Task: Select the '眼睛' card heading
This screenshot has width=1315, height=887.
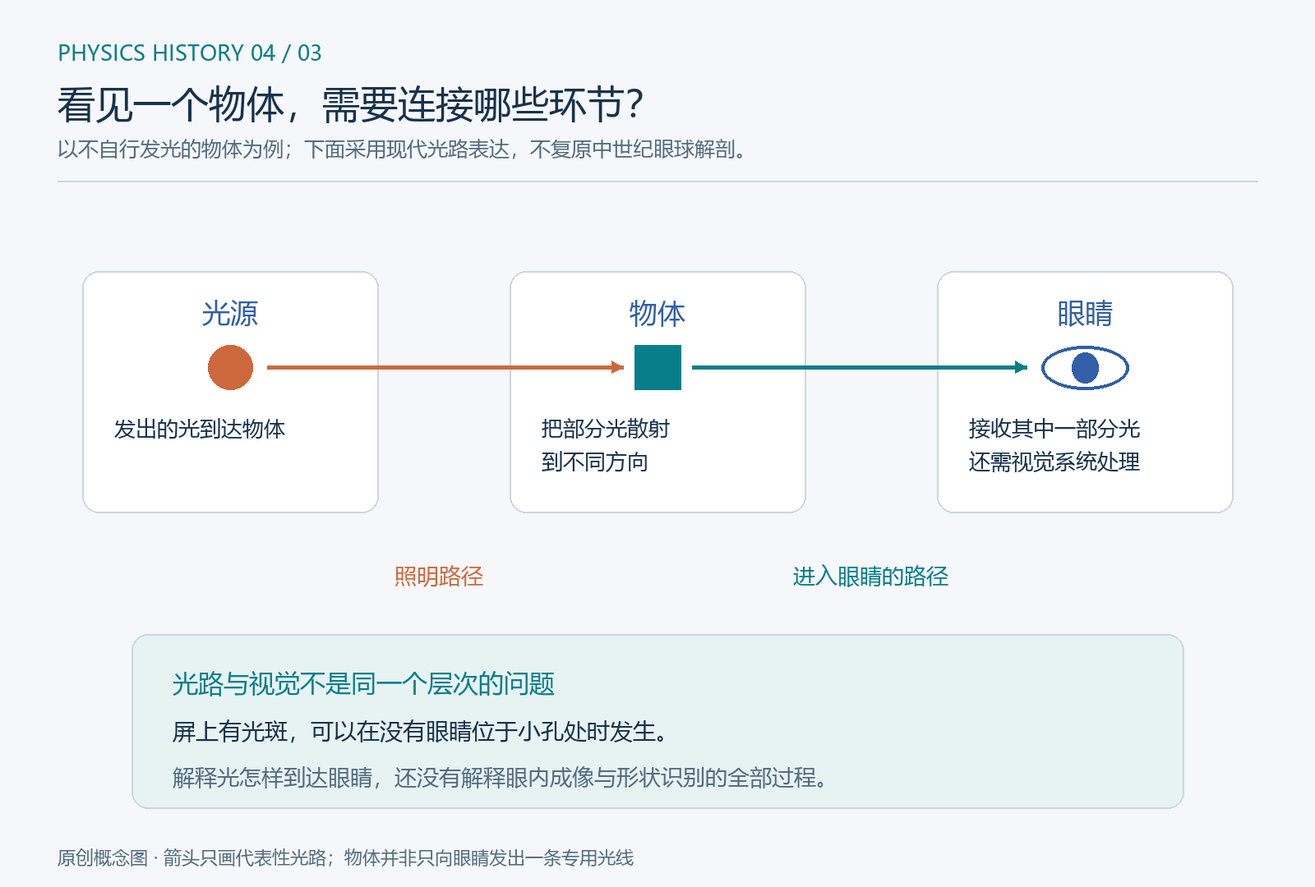Action: [x=1085, y=314]
